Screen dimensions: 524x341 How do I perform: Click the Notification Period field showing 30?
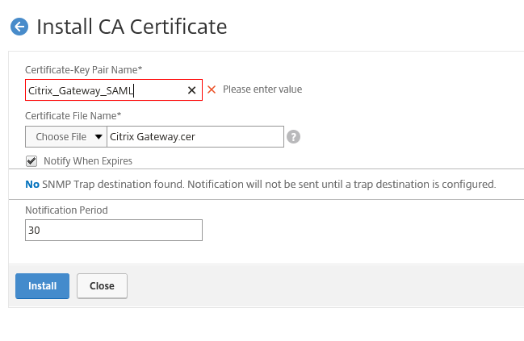click(x=114, y=231)
